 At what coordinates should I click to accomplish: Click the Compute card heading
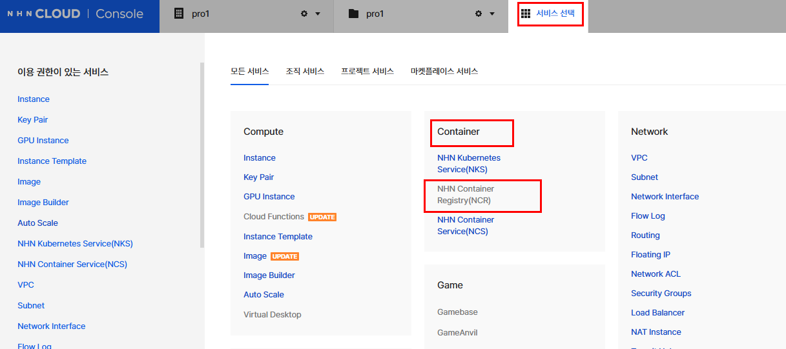pyautogui.click(x=264, y=132)
